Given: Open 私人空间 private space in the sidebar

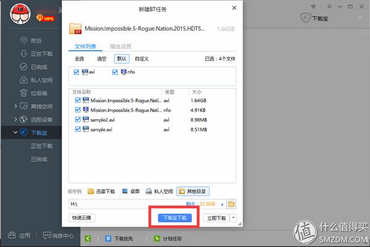Looking at the screenshot, I should click(x=36, y=80).
